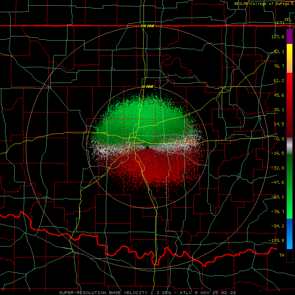Click the 50 NMI range ring label
This screenshot has width=295, height=295.
point(147,87)
